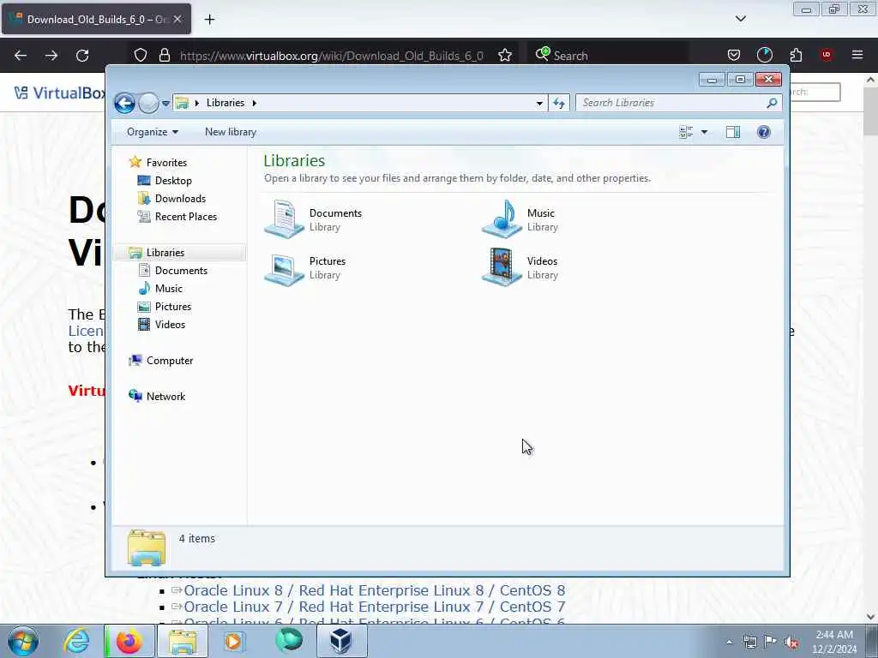Screen dimensions: 878x658
Task: Select the Music library icon
Action: pyautogui.click(x=502, y=219)
